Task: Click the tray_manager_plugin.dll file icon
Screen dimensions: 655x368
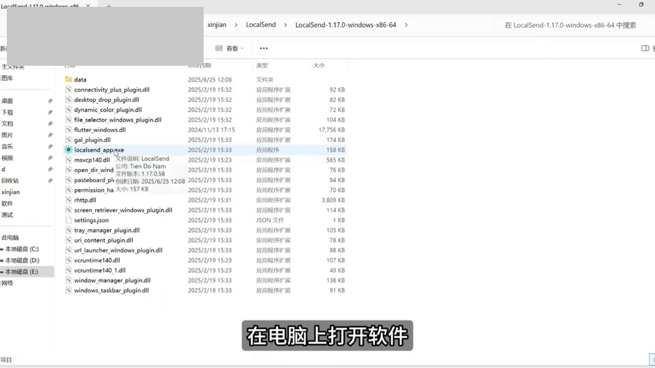Action: coord(69,230)
